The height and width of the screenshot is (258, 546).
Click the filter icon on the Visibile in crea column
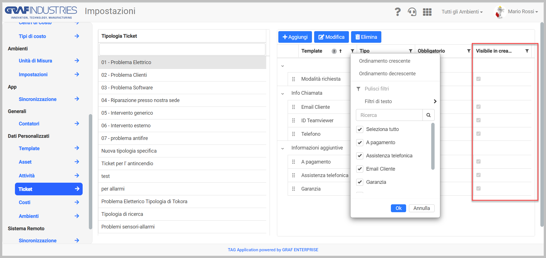click(527, 51)
